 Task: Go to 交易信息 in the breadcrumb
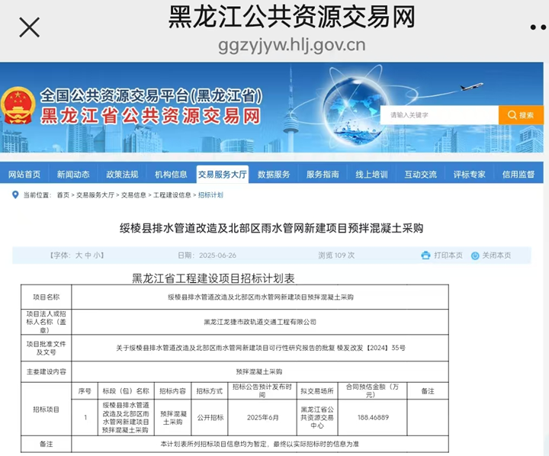click(x=133, y=195)
